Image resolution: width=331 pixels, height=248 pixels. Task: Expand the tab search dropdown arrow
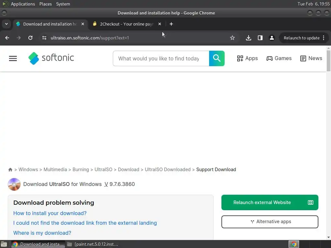click(x=6, y=24)
